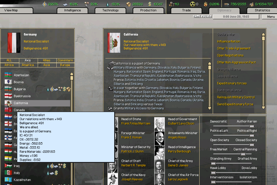Open the game Menu button
The width and height of the screenshot is (277, 185).
click(x=271, y=17)
